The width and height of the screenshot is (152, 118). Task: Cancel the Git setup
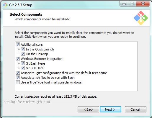(x=135, y=109)
